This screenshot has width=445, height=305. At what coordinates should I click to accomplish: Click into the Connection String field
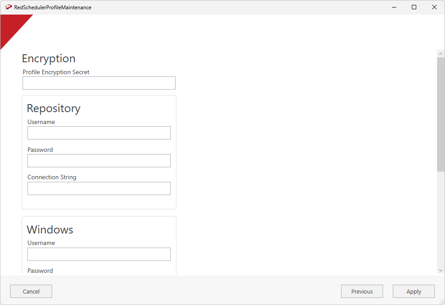click(99, 188)
